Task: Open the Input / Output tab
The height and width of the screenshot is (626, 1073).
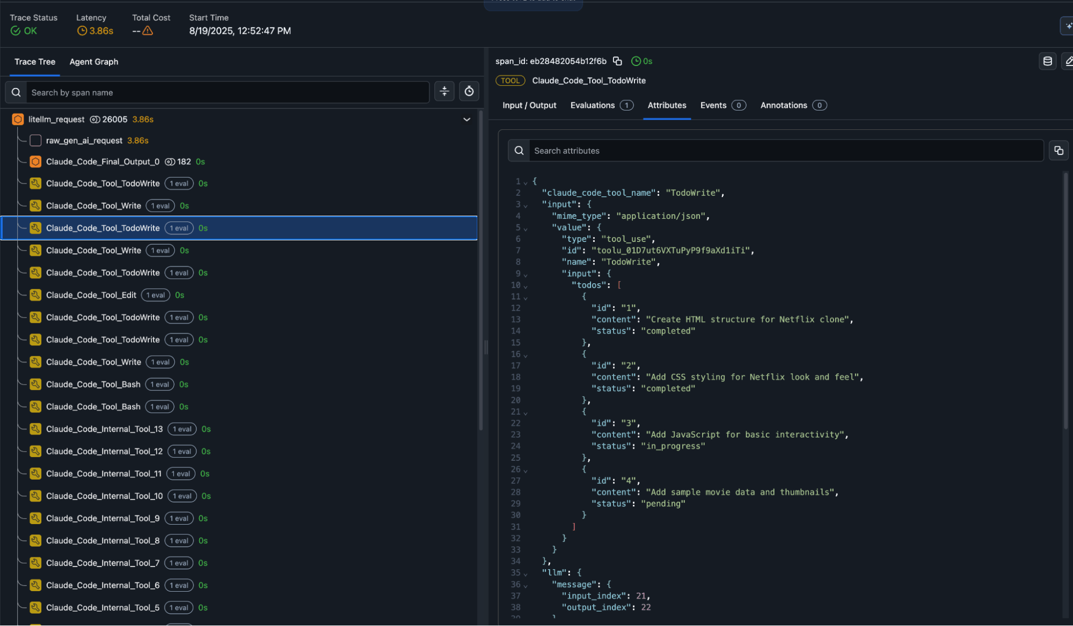Action: 529,105
